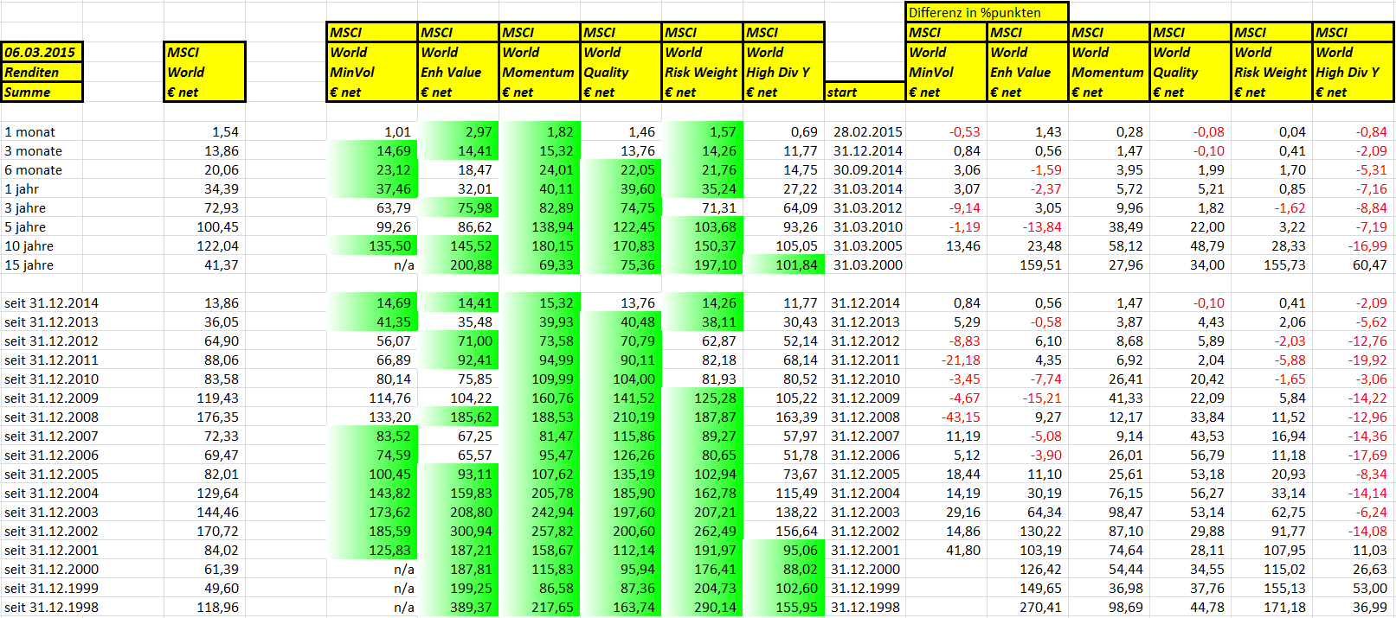Click the difference value 159,51

1040,265
